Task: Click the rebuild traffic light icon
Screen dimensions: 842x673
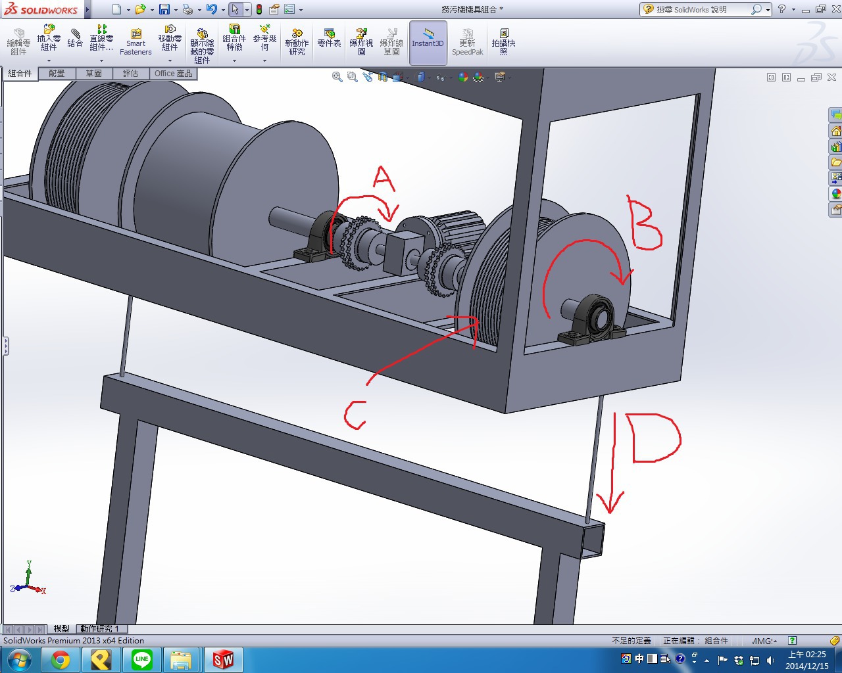Action: tap(259, 9)
